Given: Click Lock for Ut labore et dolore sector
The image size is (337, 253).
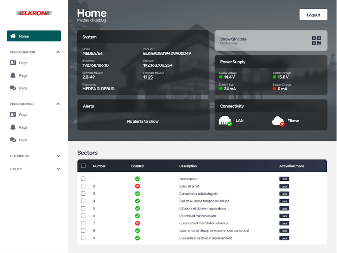Looking at the screenshot, I should [x=284, y=209].
